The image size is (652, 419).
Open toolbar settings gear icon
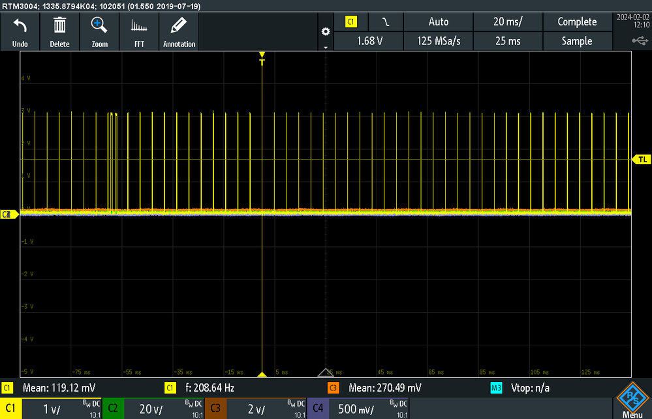(326, 31)
